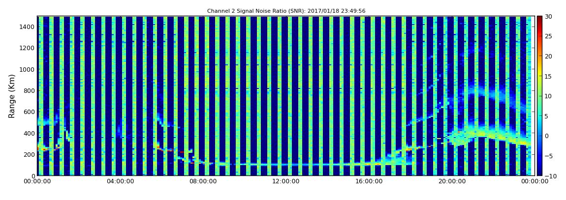566x200 pixels.
Task: Click the 1000 tick on the range axis
Action: coord(28,69)
